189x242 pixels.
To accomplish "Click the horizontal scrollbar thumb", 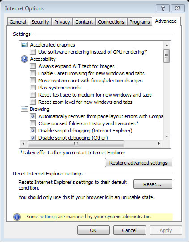I will pos(76,144).
